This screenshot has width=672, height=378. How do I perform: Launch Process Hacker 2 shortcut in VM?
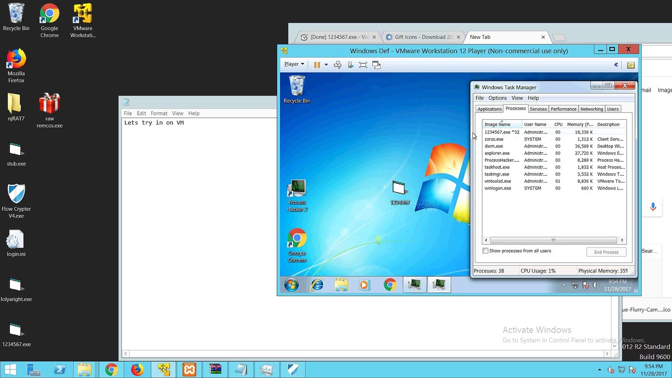click(x=297, y=196)
